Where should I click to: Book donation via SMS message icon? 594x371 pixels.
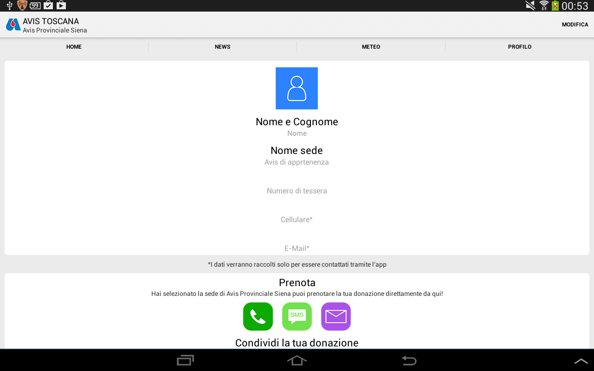tap(297, 316)
